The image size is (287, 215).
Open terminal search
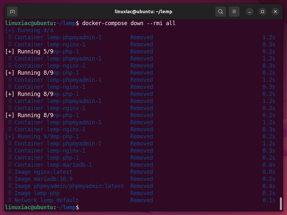click(x=221, y=12)
